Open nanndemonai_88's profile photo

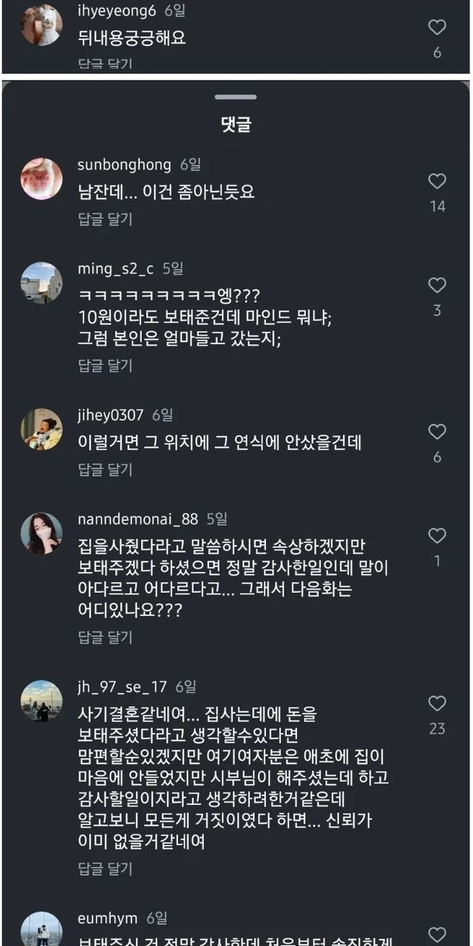pyautogui.click(x=41, y=533)
